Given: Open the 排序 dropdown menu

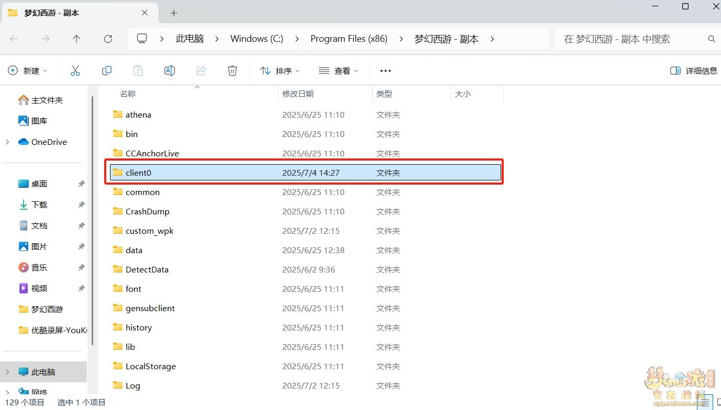Looking at the screenshot, I should 280,71.
